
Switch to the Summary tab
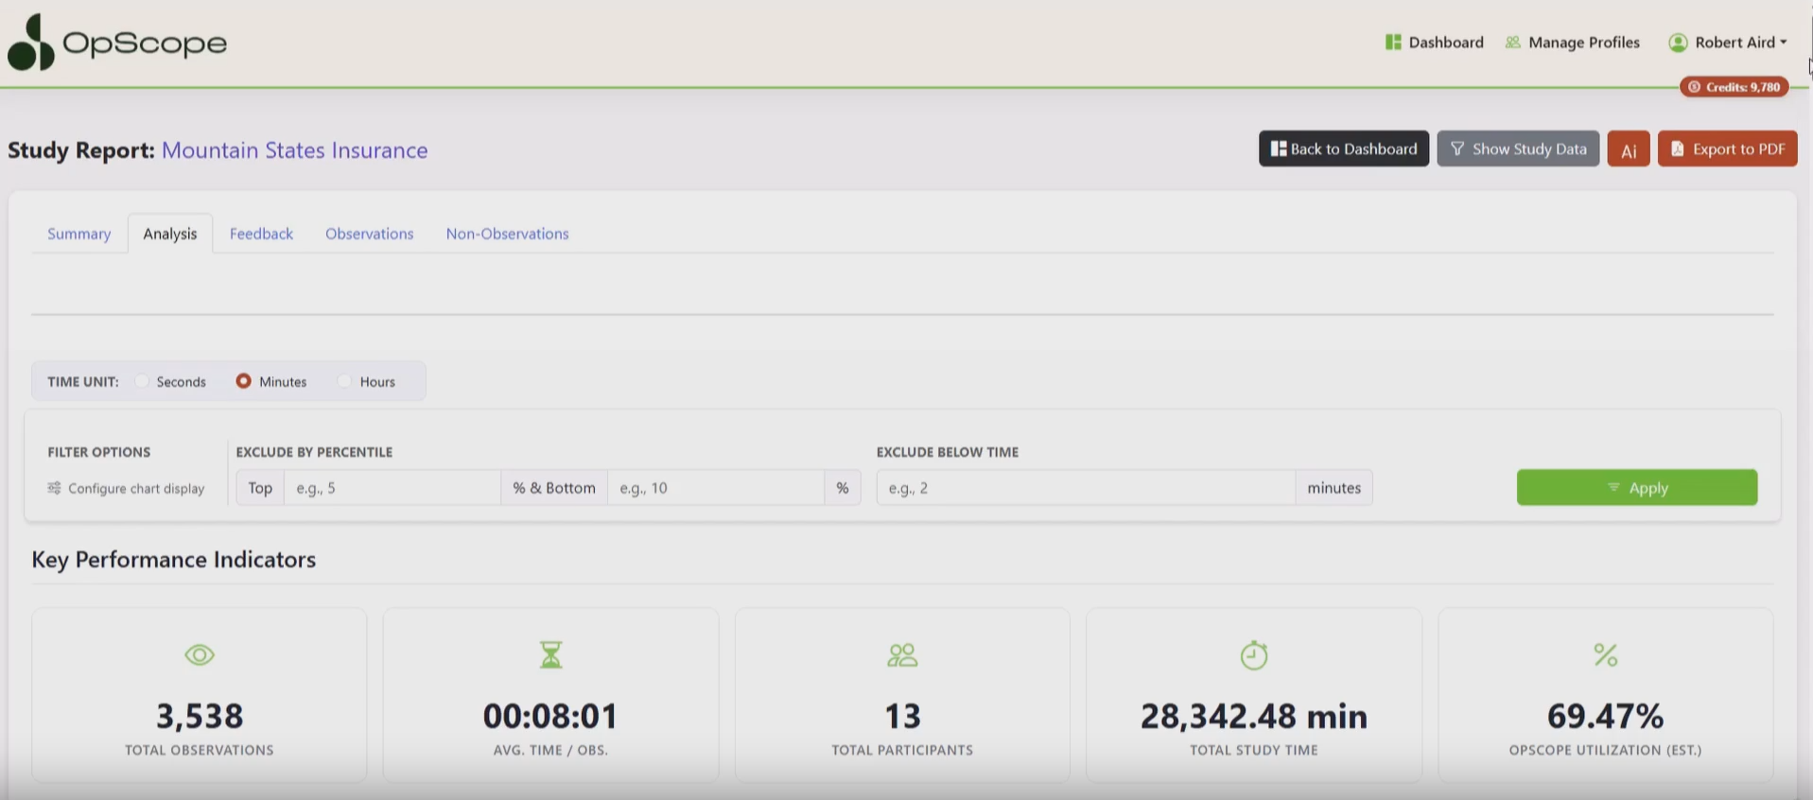point(79,234)
